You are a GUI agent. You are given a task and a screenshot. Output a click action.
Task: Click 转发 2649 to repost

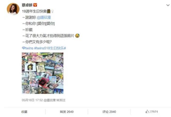pyautogui.click(x=67, y=112)
